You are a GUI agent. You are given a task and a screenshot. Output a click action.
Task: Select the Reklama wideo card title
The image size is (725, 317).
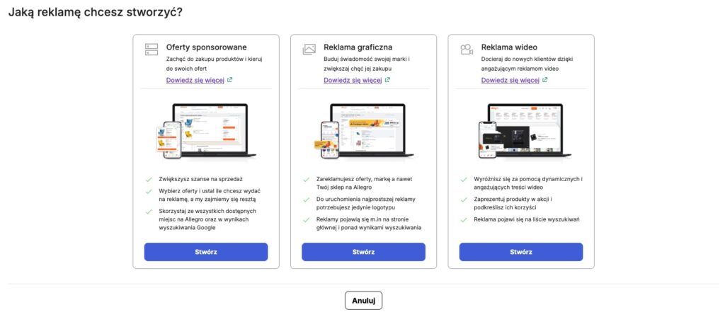[x=509, y=47]
